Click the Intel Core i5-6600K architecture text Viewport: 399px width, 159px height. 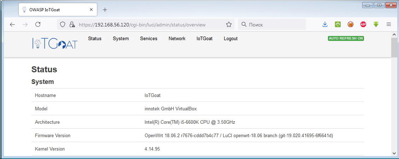pyautogui.click(x=190, y=122)
